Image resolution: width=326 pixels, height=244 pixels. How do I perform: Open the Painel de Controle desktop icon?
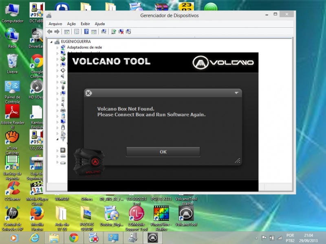coord(12,92)
